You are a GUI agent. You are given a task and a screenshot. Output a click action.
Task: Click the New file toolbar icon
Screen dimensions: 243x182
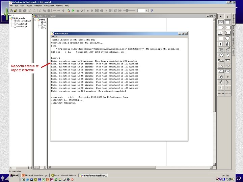[x=11, y=10]
